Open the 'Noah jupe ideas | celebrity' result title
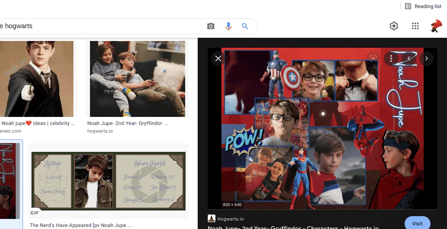The height and width of the screenshot is (229, 447). coord(38,123)
